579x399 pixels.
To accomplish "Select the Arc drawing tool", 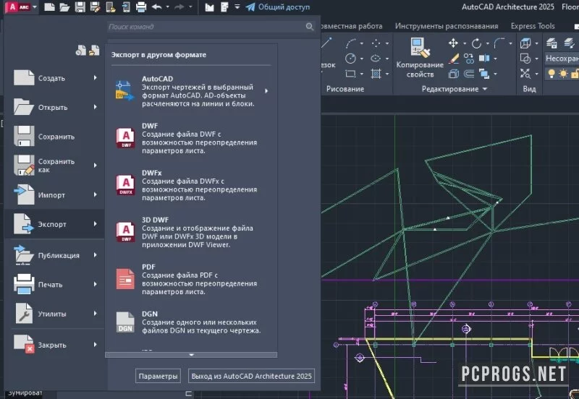I will coord(351,43).
